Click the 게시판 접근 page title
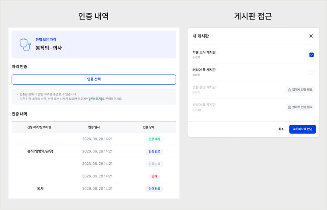This screenshot has height=210, width=327. point(253,16)
